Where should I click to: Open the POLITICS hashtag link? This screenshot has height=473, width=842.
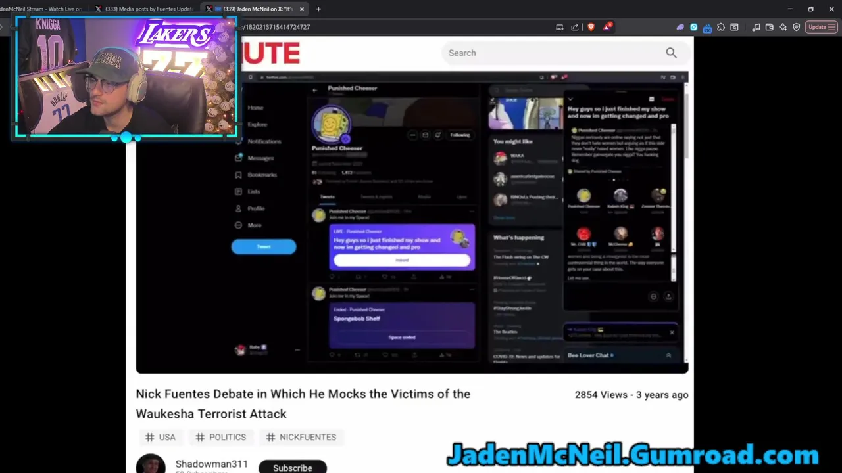[x=221, y=437]
